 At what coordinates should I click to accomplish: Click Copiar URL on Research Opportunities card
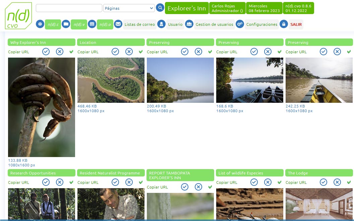pos(18,182)
